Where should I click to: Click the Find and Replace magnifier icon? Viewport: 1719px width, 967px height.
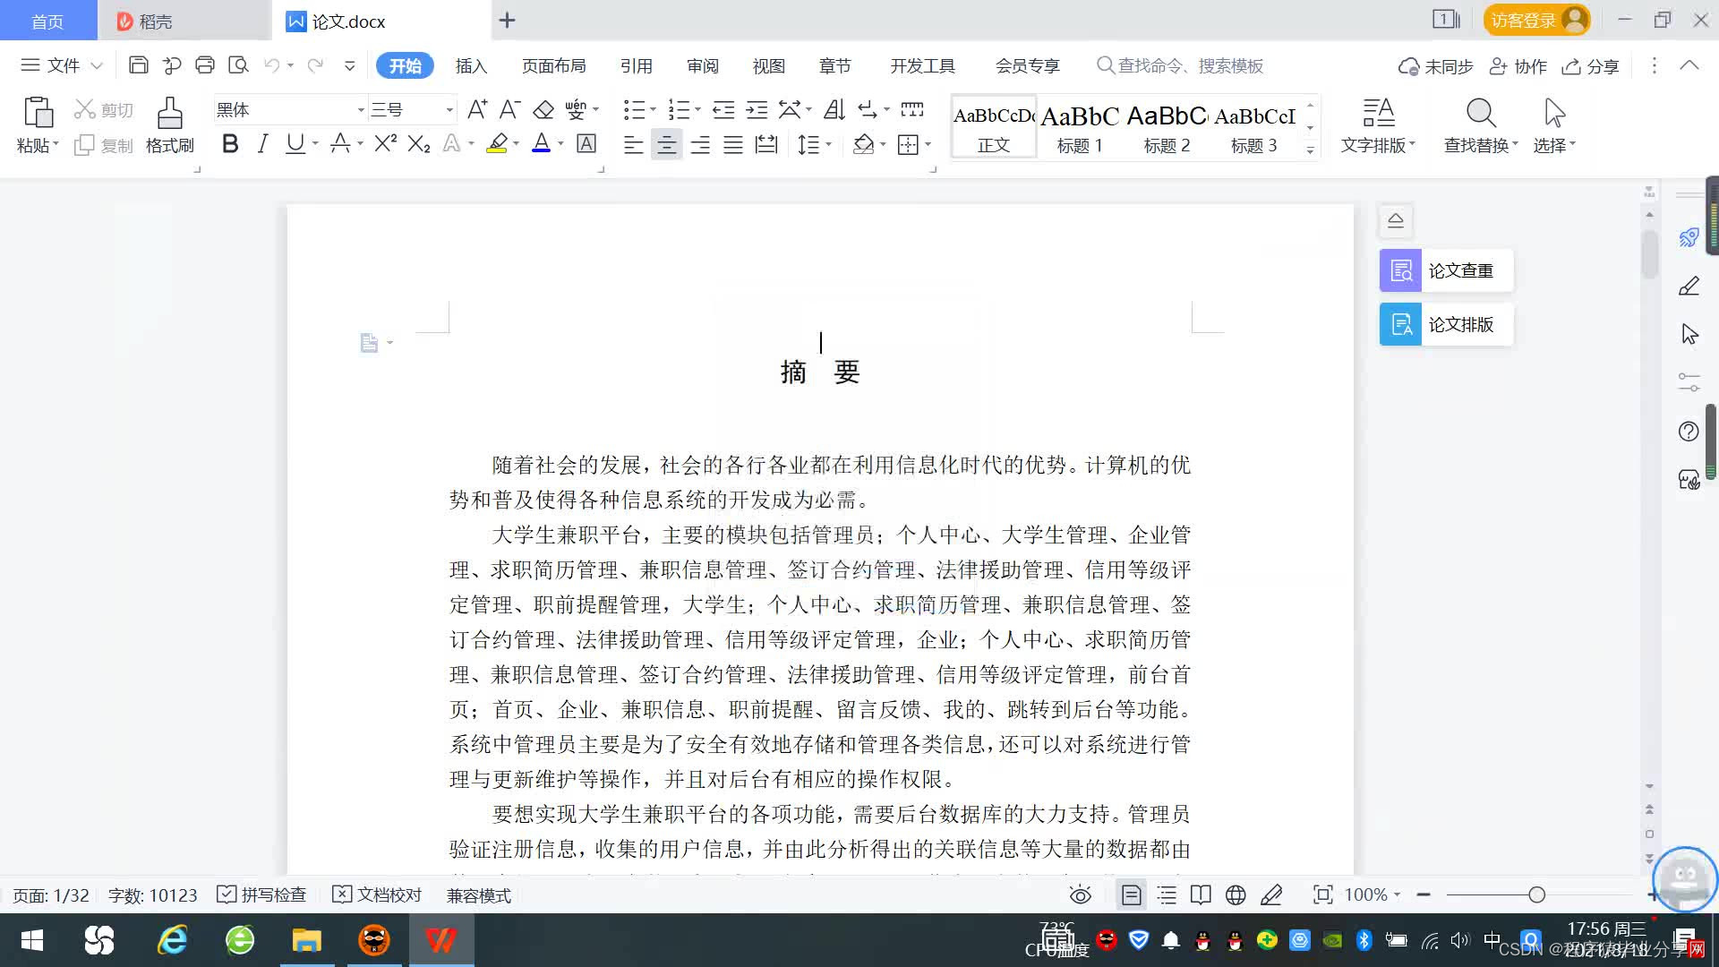(1481, 115)
